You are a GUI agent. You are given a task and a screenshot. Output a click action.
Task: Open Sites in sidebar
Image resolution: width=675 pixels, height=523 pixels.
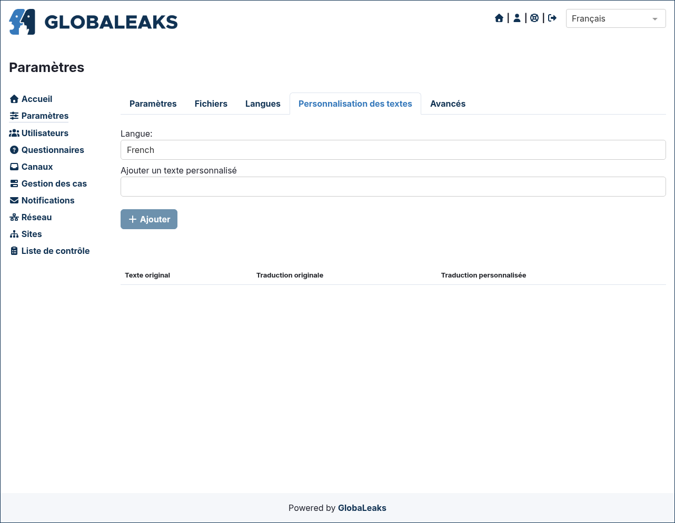click(x=32, y=234)
